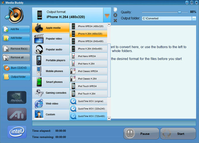Click the green Smart phones icon
199x143 pixels.
click(39, 82)
